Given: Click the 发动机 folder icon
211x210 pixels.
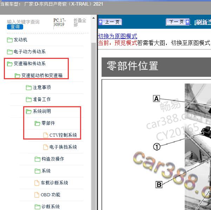Looking at the screenshot, I should (10, 40).
